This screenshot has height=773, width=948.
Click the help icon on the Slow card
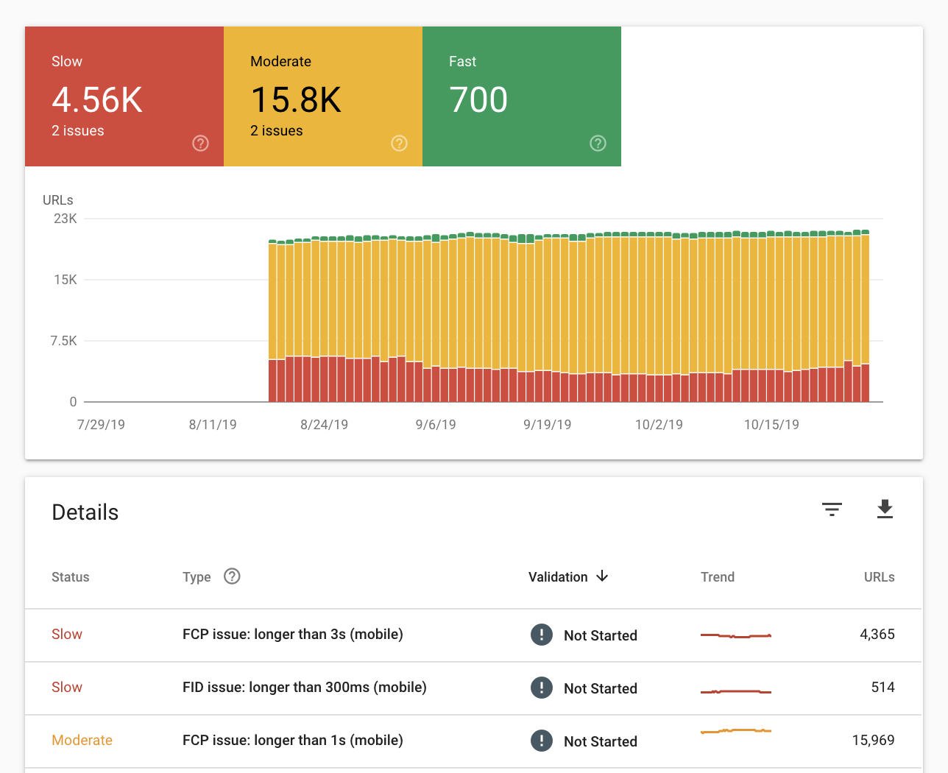pyautogui.click(x=200, y=144)
